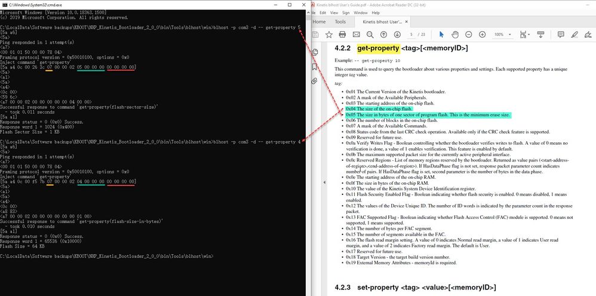This screenshot has height=296, width=596.
Task: Open the Attachments paperclip panel
Action: click(x=314, y=81)
